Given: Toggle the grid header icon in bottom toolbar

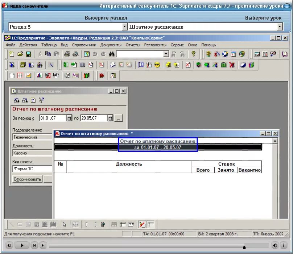Looking at the screenshot, I should tap(150, 224).
